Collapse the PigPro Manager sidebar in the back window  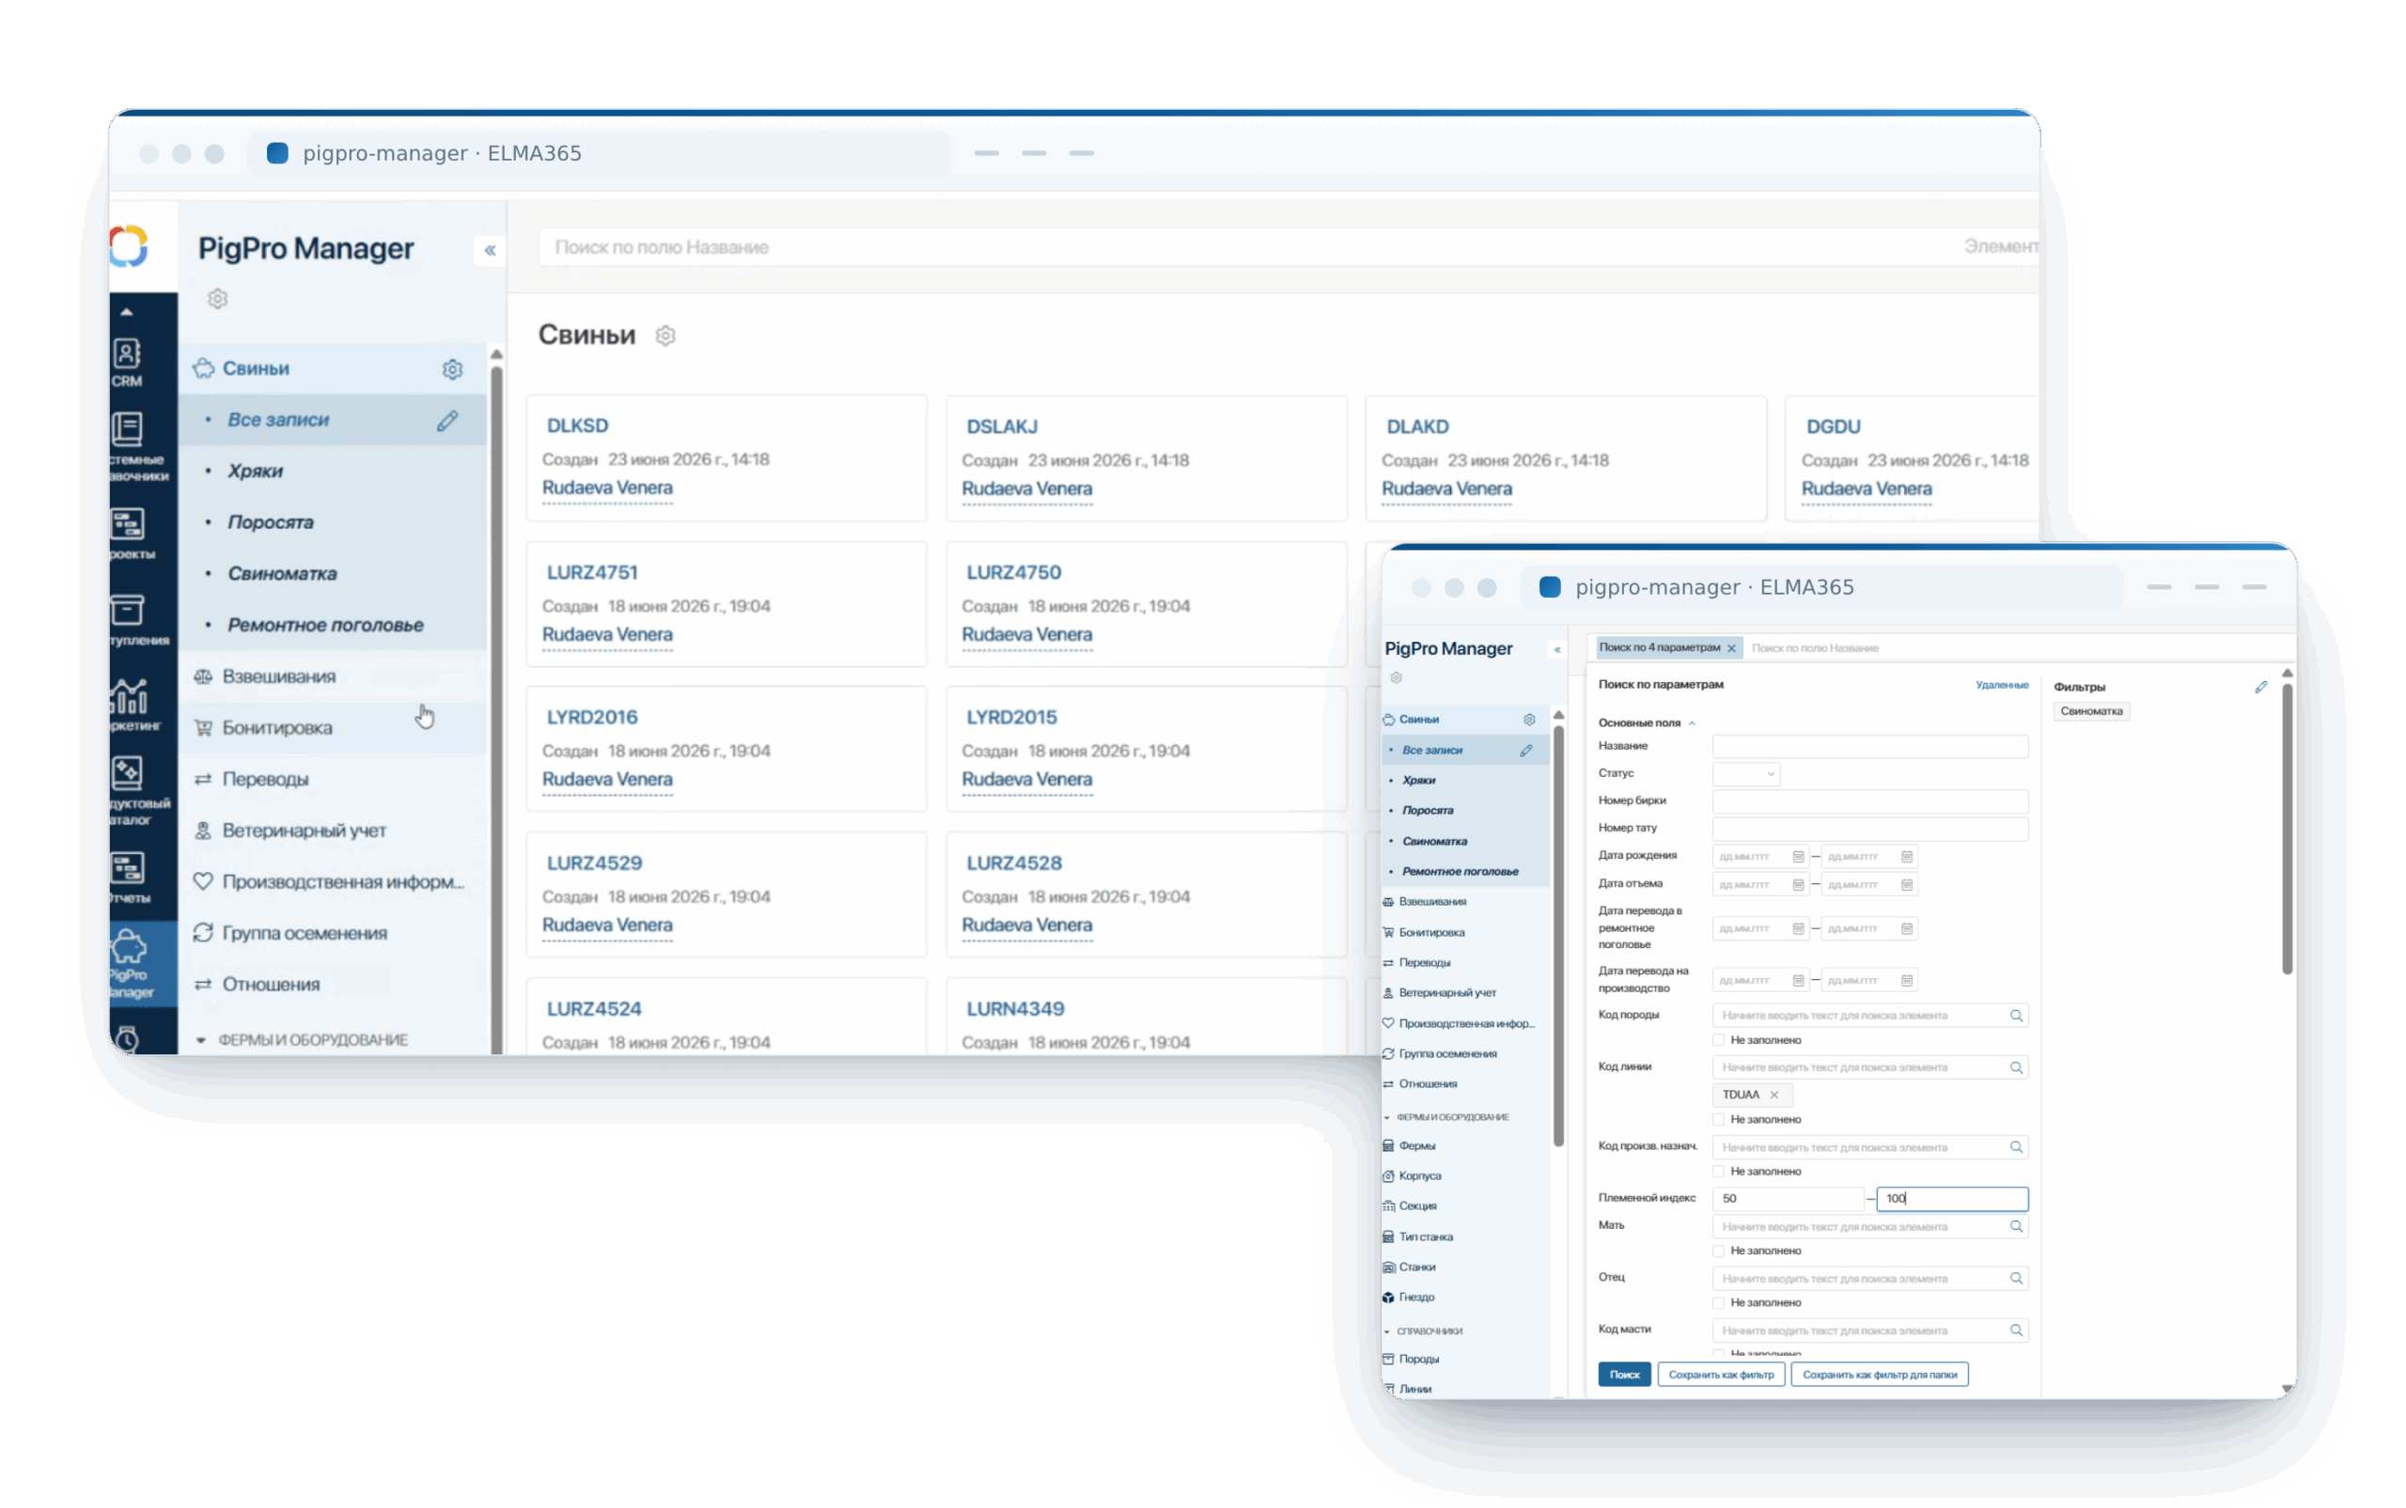click(x=490, y=250)
